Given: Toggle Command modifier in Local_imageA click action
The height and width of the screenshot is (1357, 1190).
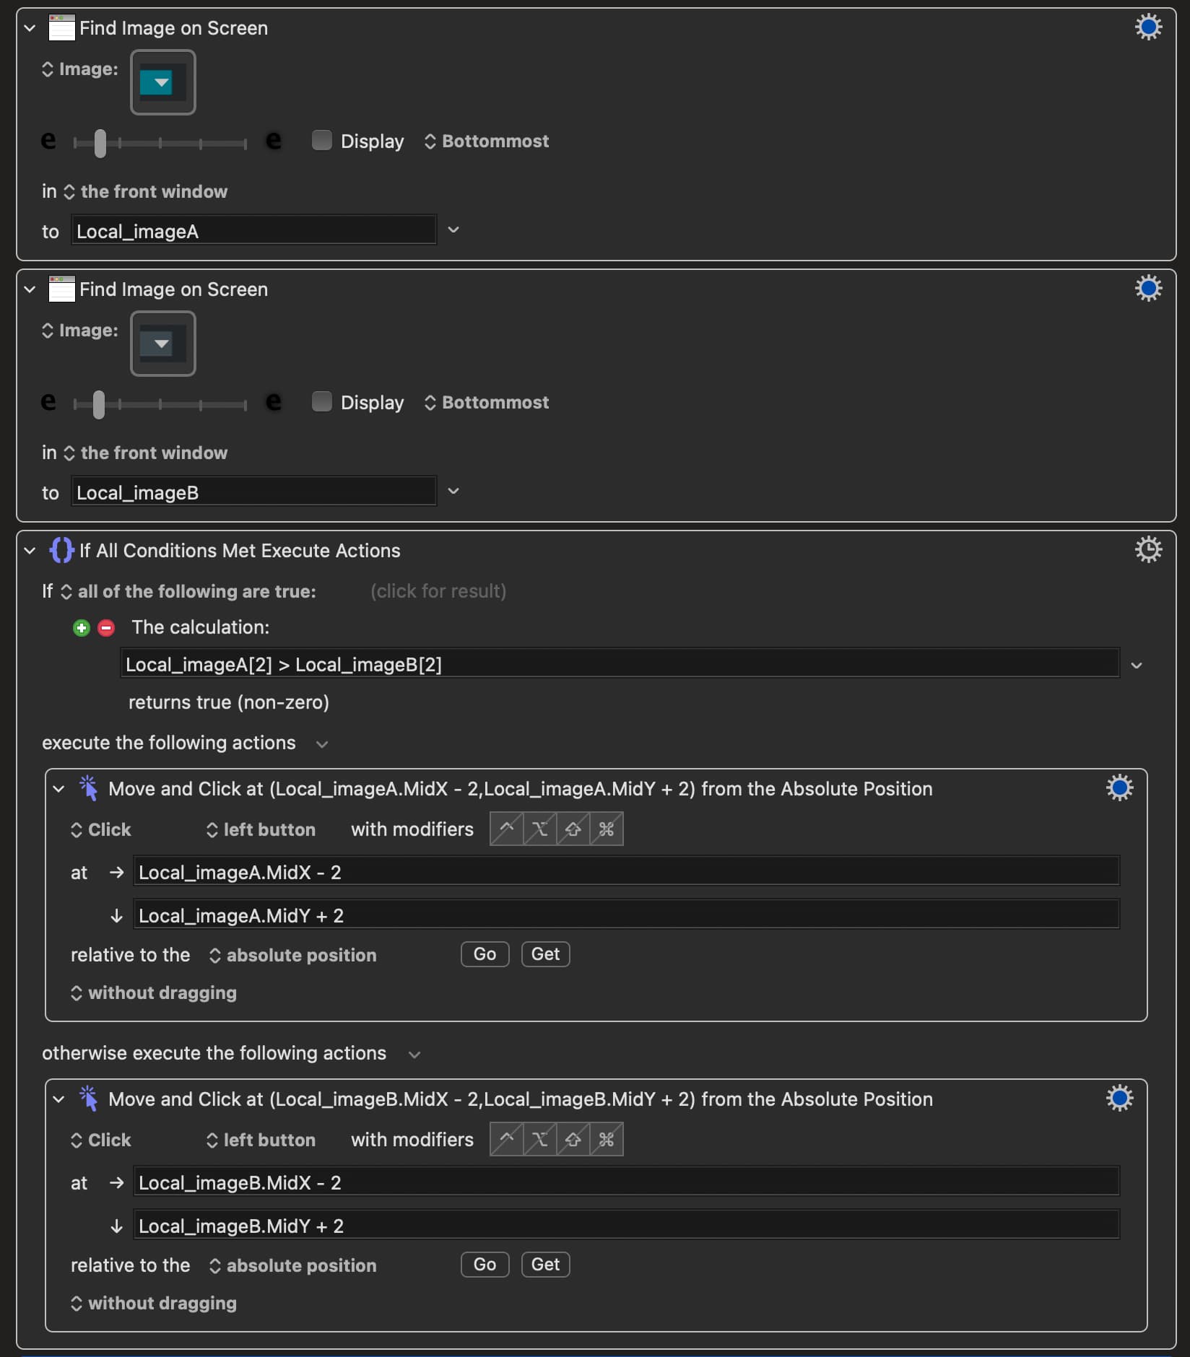Looking at the screenshot, I should [607, 829].
